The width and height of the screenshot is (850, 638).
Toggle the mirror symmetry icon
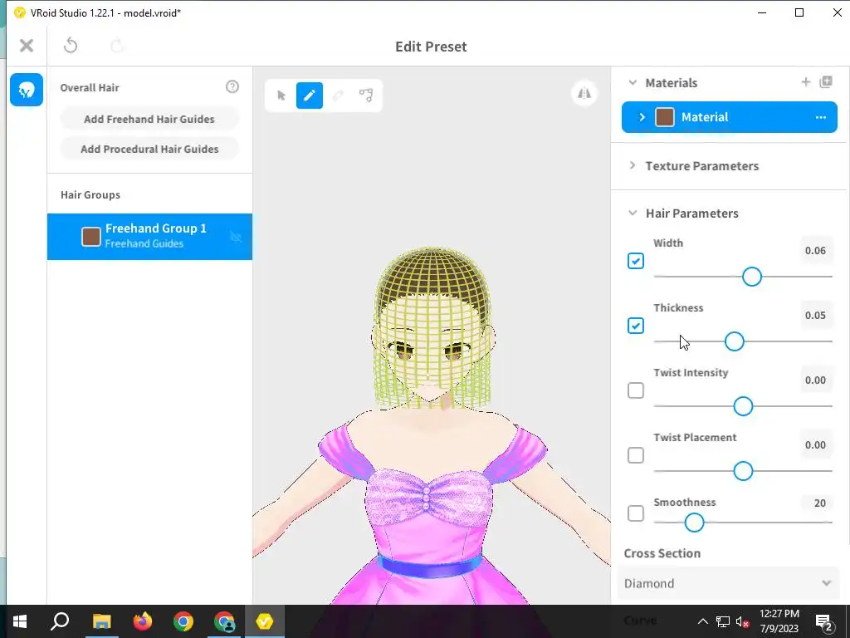click(584, 93)
